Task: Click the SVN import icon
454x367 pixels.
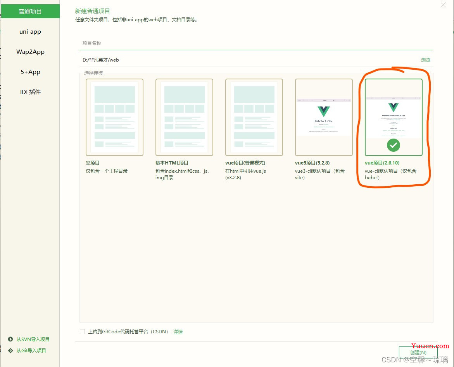Action: [10, 339]
